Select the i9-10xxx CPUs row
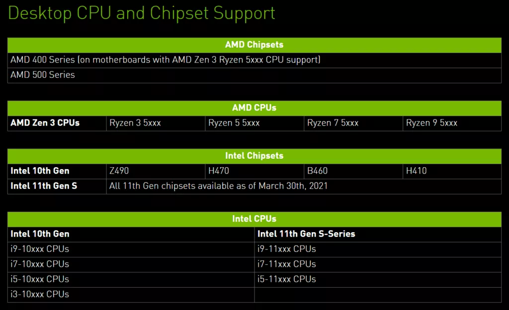This screenshot has height=310, width=509. pyautogui.click(x=131, y=250)
